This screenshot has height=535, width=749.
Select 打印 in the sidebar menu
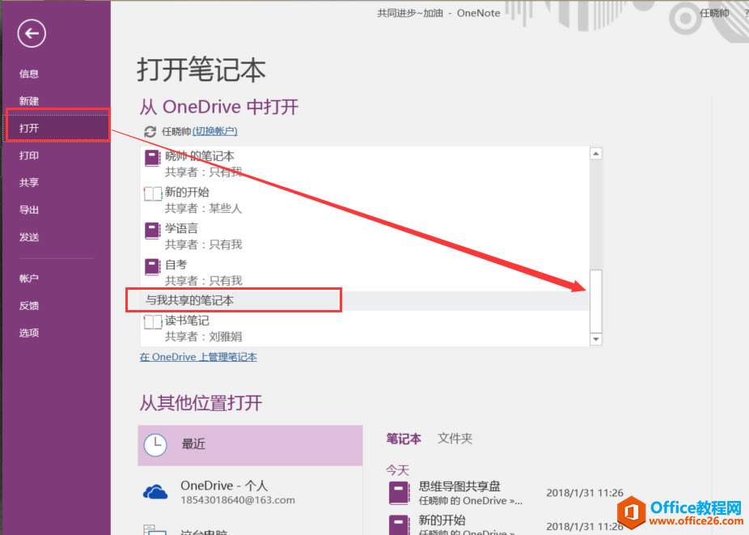29,155
